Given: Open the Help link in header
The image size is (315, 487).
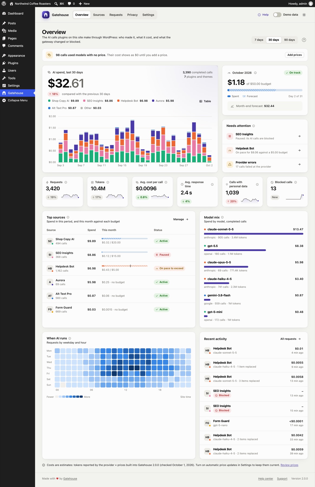Looking at the screenshot, I should (263, 15).
